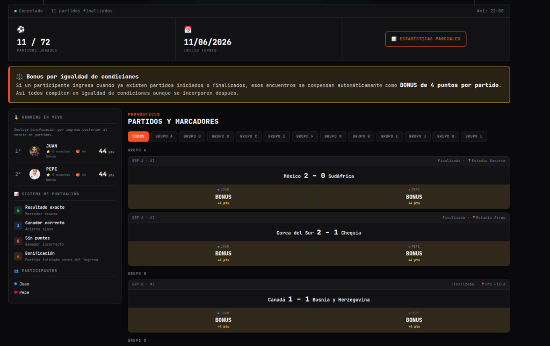This screenshot has width=550, height=346.
Task: Click the balance scale icon in bonus banner
Action: click(x=19, y=76)
